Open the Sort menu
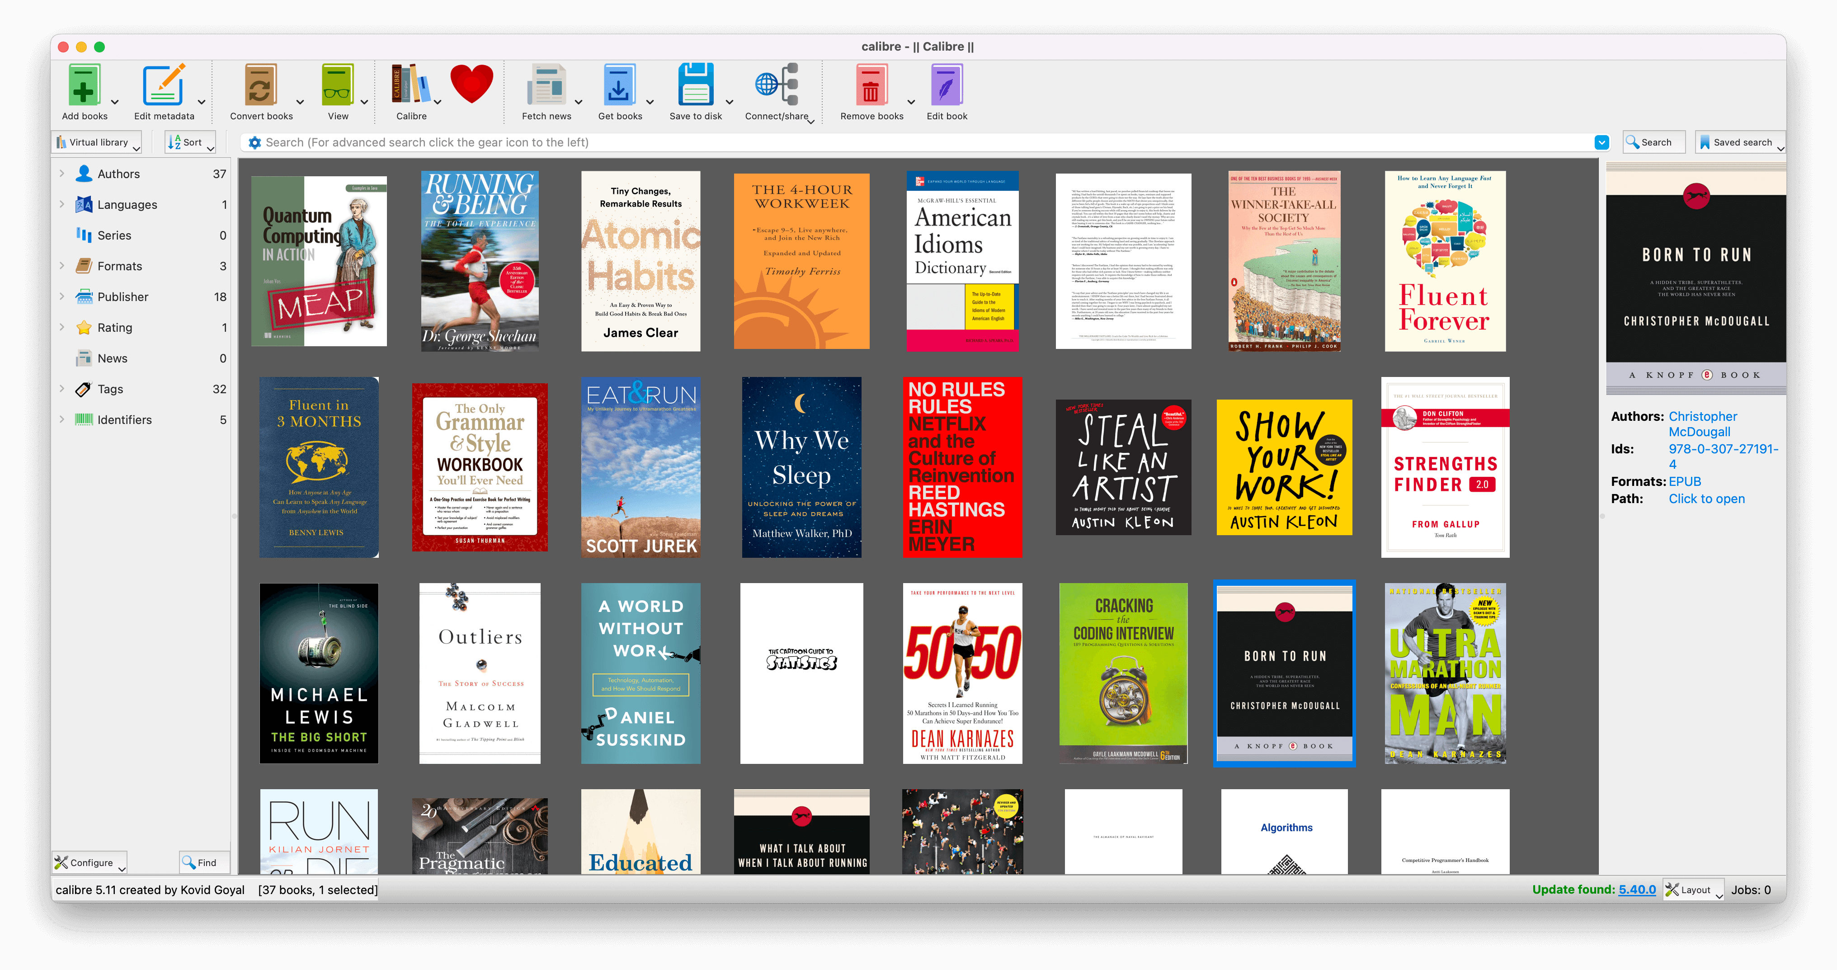 [190, 142]
